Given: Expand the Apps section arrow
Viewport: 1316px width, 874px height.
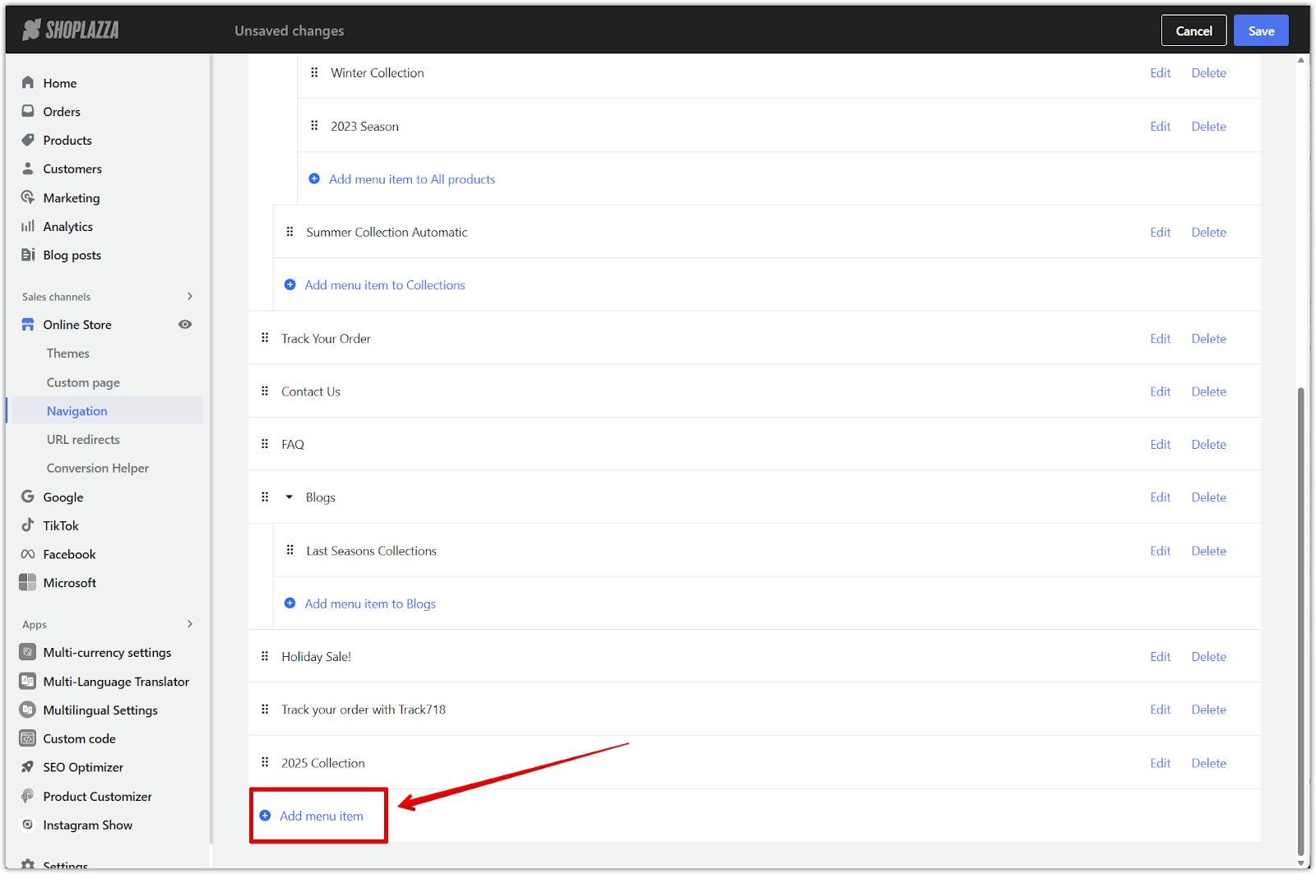Looking at the screenshot, I should (x=190, y=624).
